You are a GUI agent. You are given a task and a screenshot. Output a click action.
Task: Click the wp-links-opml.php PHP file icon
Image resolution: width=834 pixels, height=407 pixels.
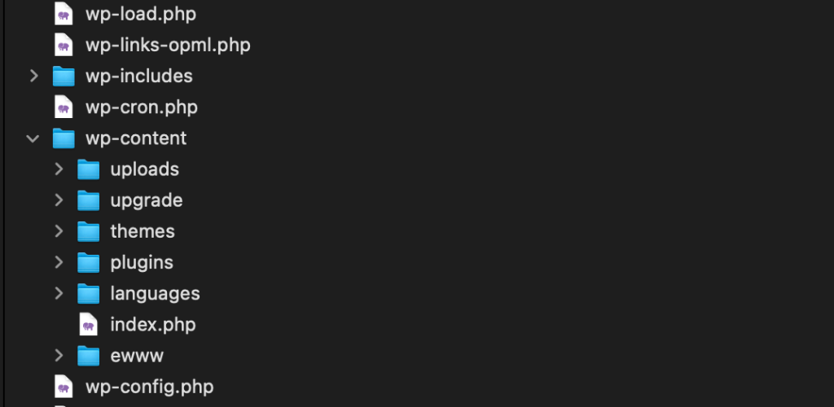(x=64, y=45)
